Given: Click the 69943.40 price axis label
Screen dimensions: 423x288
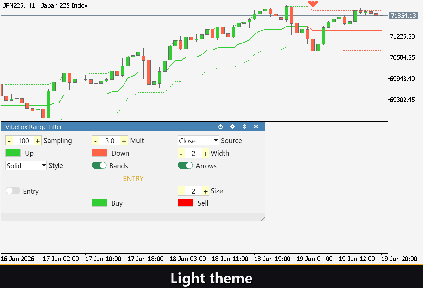Looking at the screenshot, I should [x=403, y=79].
